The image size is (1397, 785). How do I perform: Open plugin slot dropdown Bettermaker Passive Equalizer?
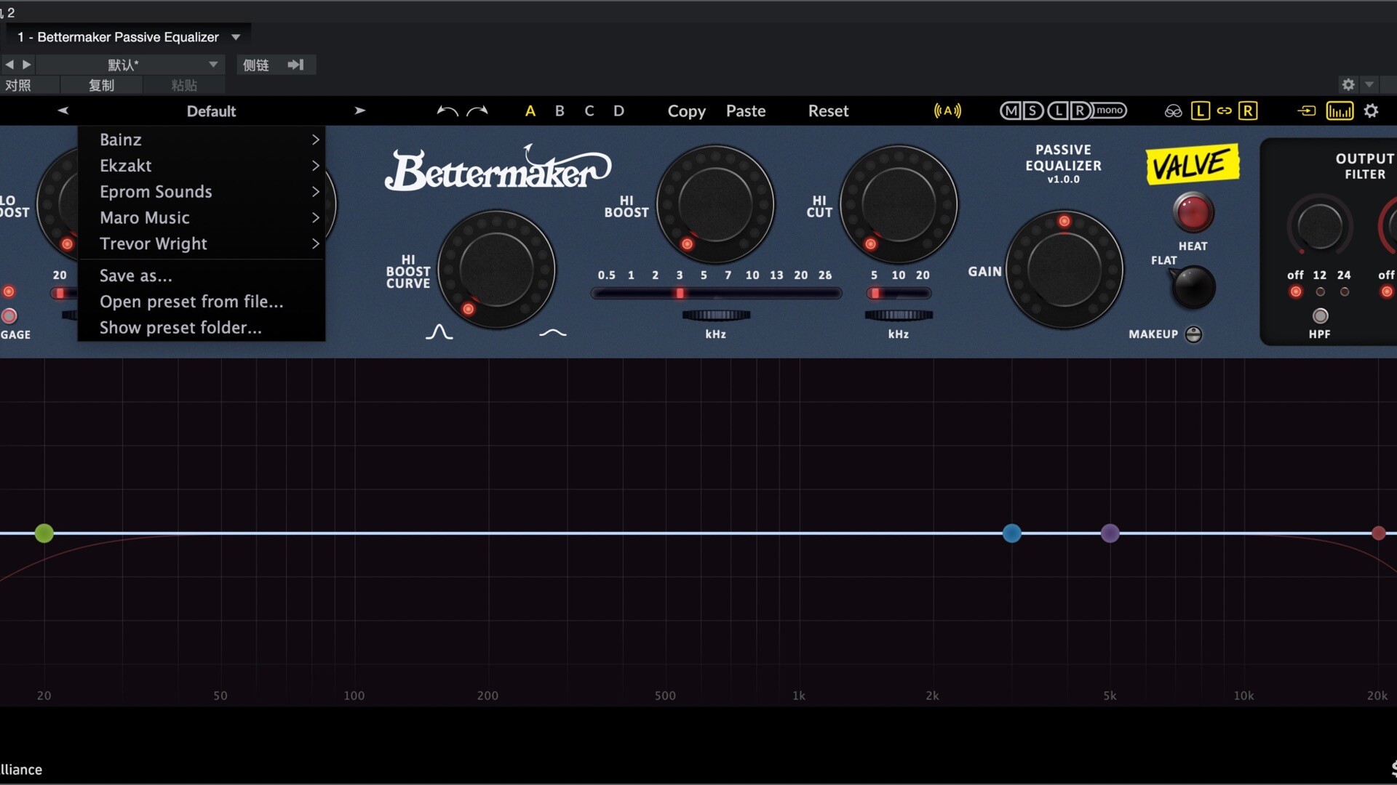pos(128,37)
